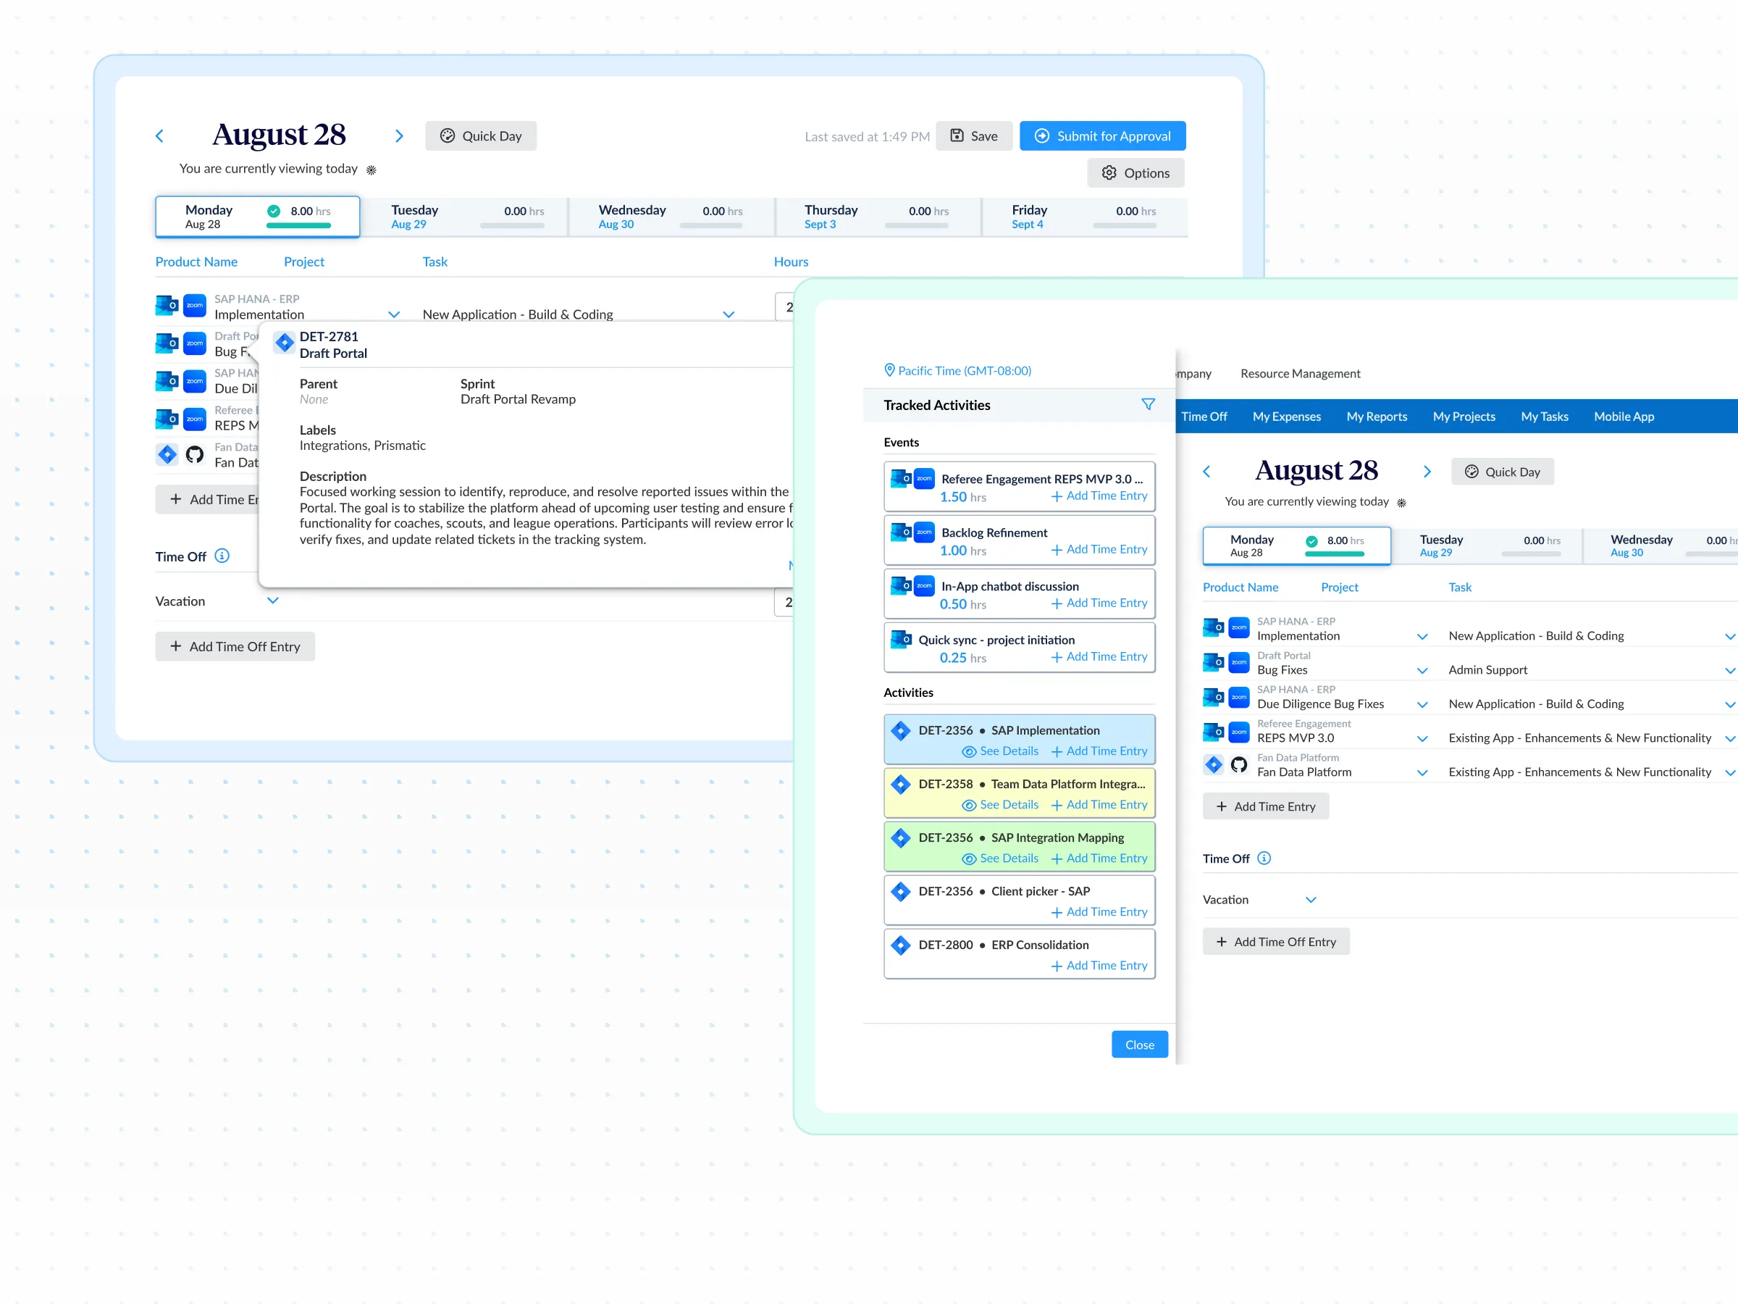
Task: See Details for DET-2358 Team Data Platform
Action: pos(999,804)
